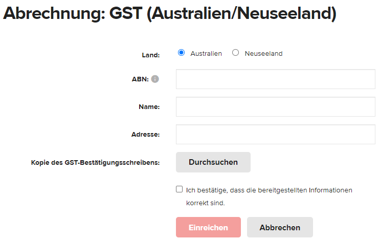Select the Australien radio button

(181, 53)
